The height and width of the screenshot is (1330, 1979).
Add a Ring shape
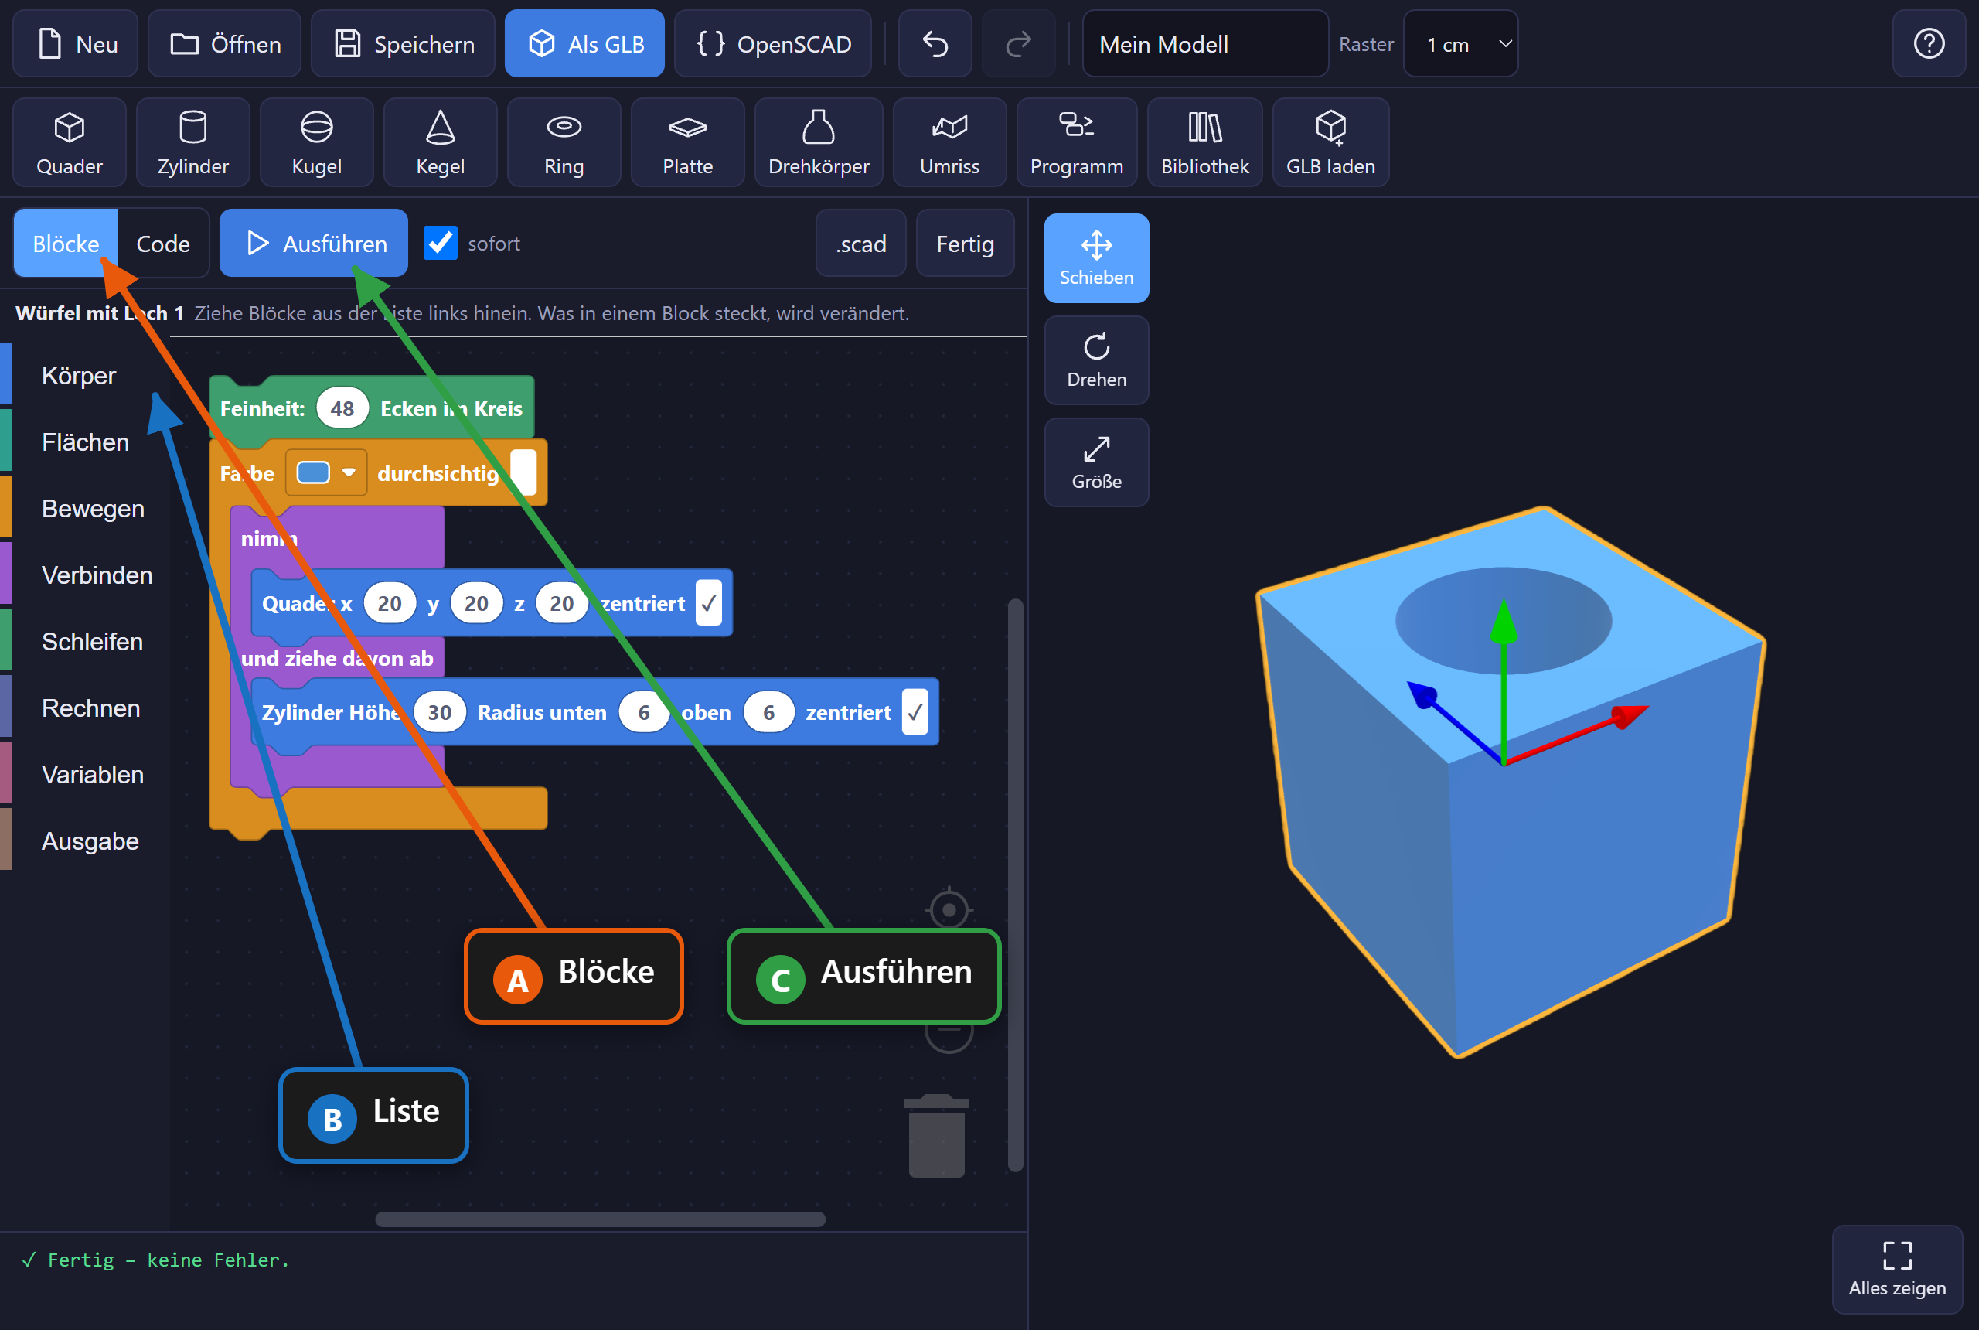(564, 142)
